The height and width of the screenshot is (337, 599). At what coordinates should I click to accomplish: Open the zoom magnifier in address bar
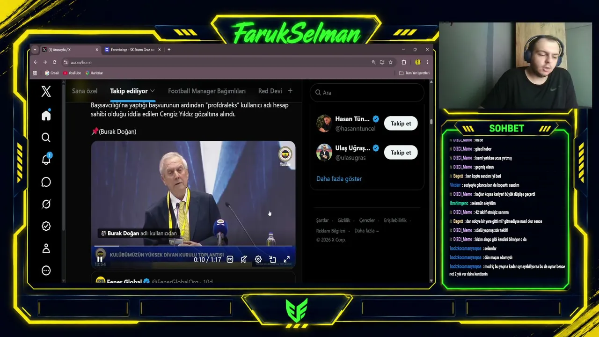tap(373, 62)
